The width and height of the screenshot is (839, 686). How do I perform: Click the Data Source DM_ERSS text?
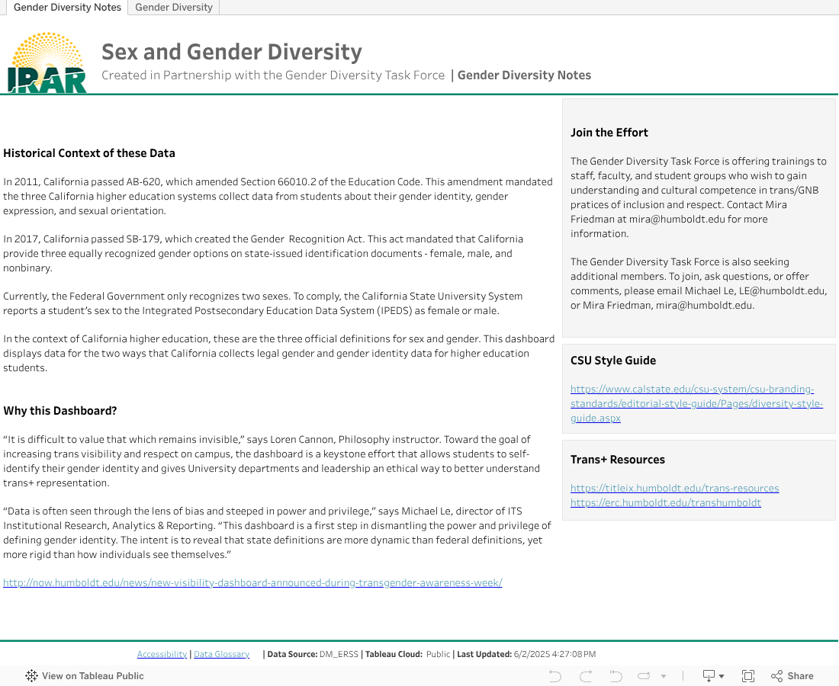tap(313, 654)
